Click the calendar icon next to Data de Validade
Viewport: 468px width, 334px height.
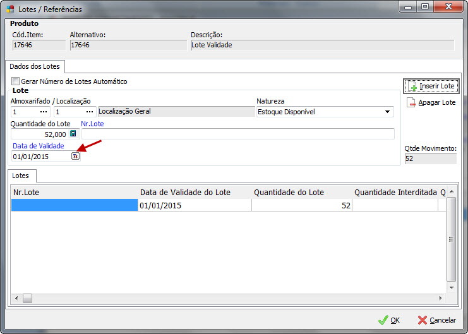[75, 157]
